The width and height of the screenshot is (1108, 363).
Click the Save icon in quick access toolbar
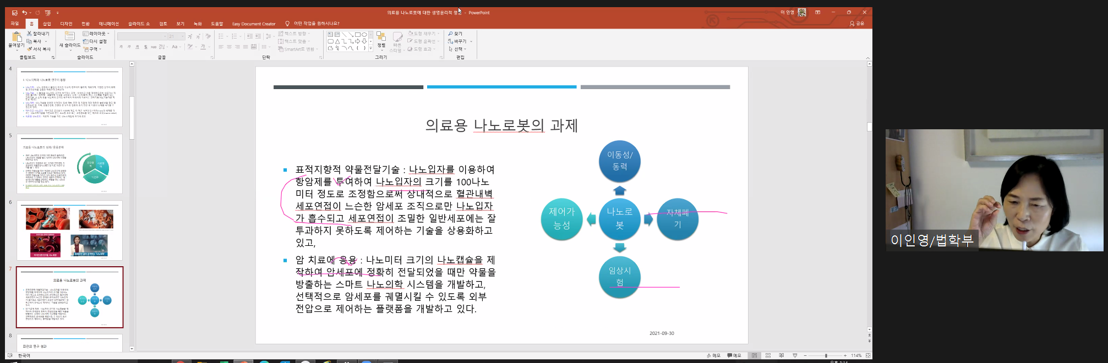click(15, 13)
